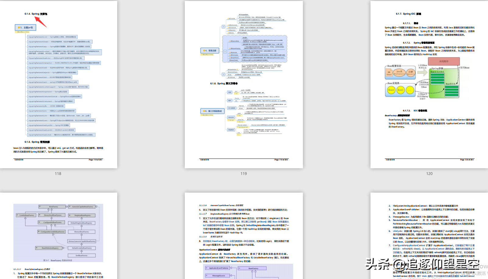Click the '应用程序' box in the IOC diagram
This screenshot has width=488, height=279.
tap(444, 61)
